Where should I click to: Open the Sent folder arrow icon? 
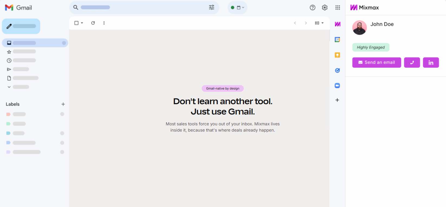point(9,69)
